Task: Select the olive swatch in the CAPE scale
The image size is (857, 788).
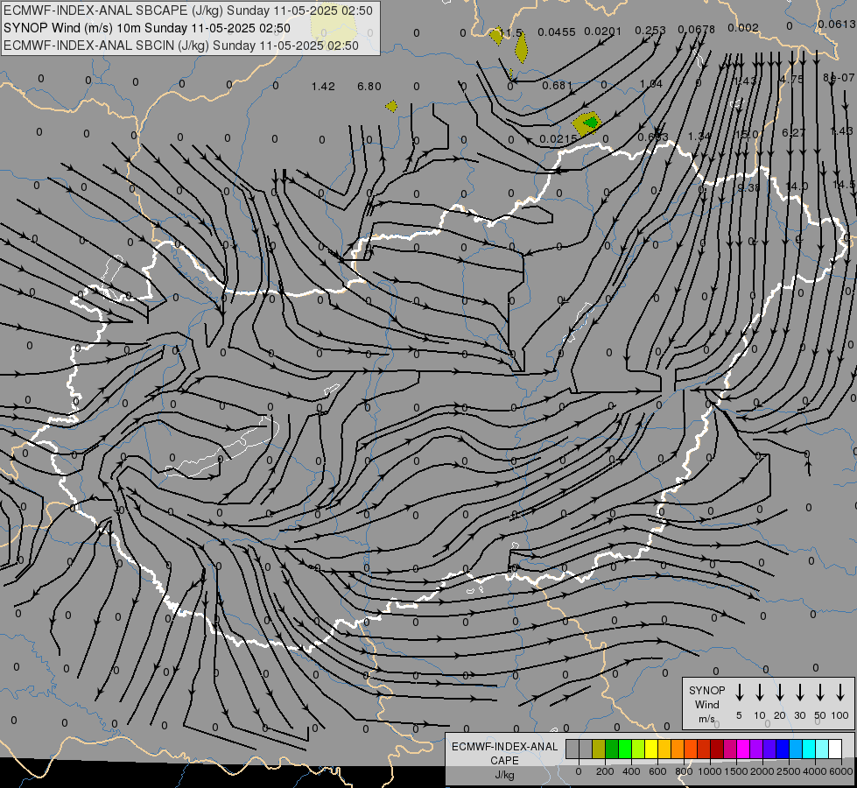Action: (x=599, y=749)
